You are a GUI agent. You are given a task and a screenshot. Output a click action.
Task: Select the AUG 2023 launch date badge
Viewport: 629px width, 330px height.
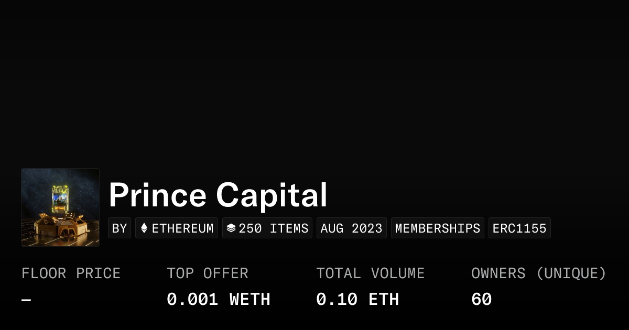coord(351,228)
